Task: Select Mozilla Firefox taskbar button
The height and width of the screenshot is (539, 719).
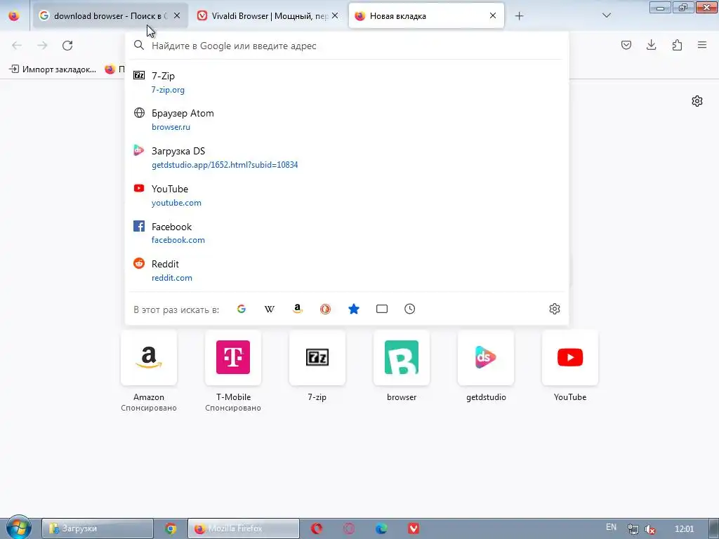Action: tap(244, 528)
